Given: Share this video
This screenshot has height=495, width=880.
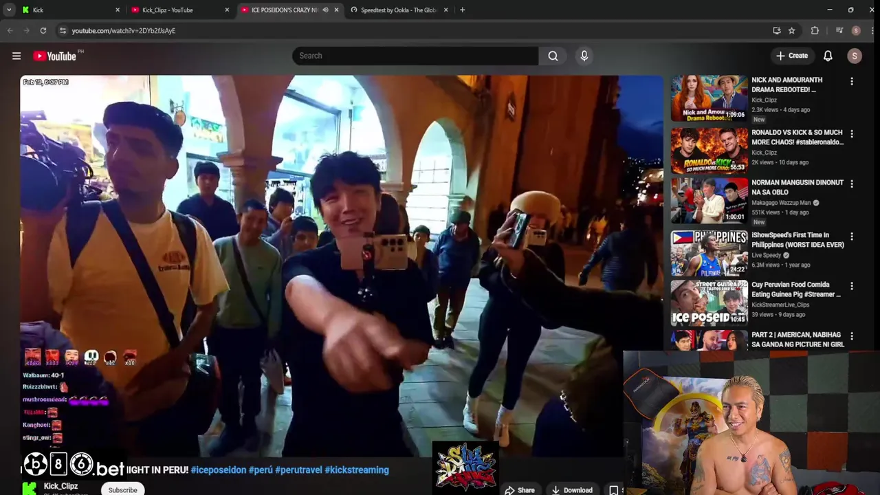Looking at the screenshot, I should click(519, 490).
